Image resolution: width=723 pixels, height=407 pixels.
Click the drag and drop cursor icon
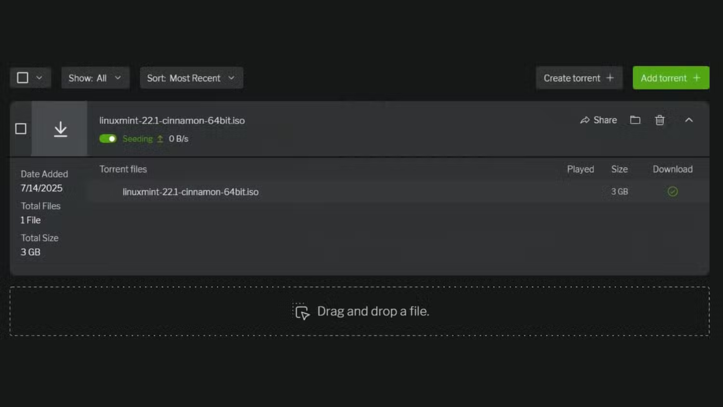click(302, 312)
